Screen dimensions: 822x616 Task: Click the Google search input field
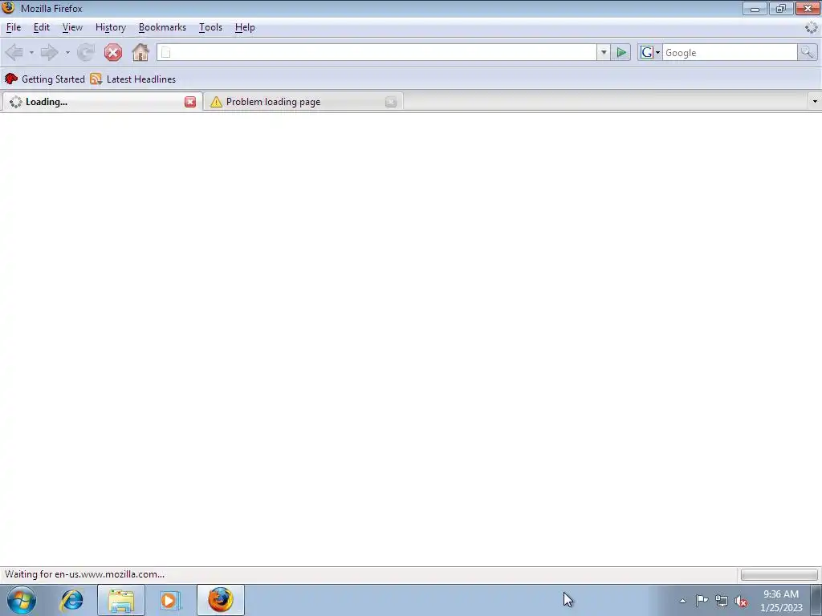(x=730, y=52)
